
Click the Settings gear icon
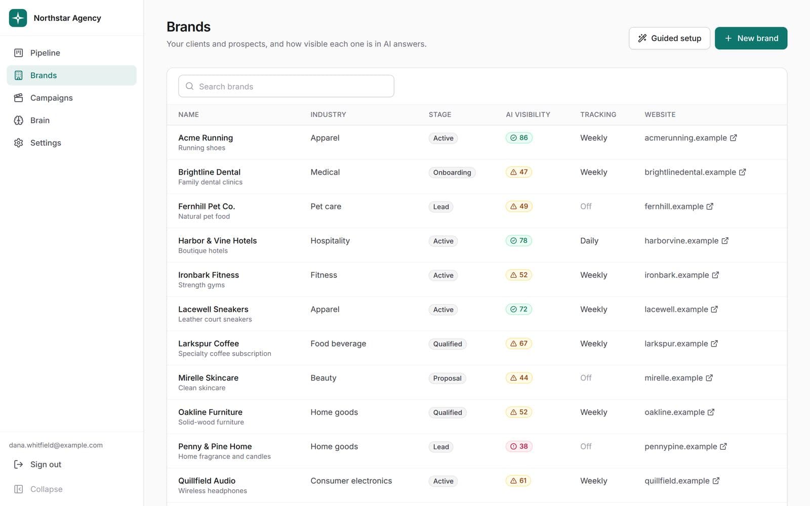click(x=19, y=143)
